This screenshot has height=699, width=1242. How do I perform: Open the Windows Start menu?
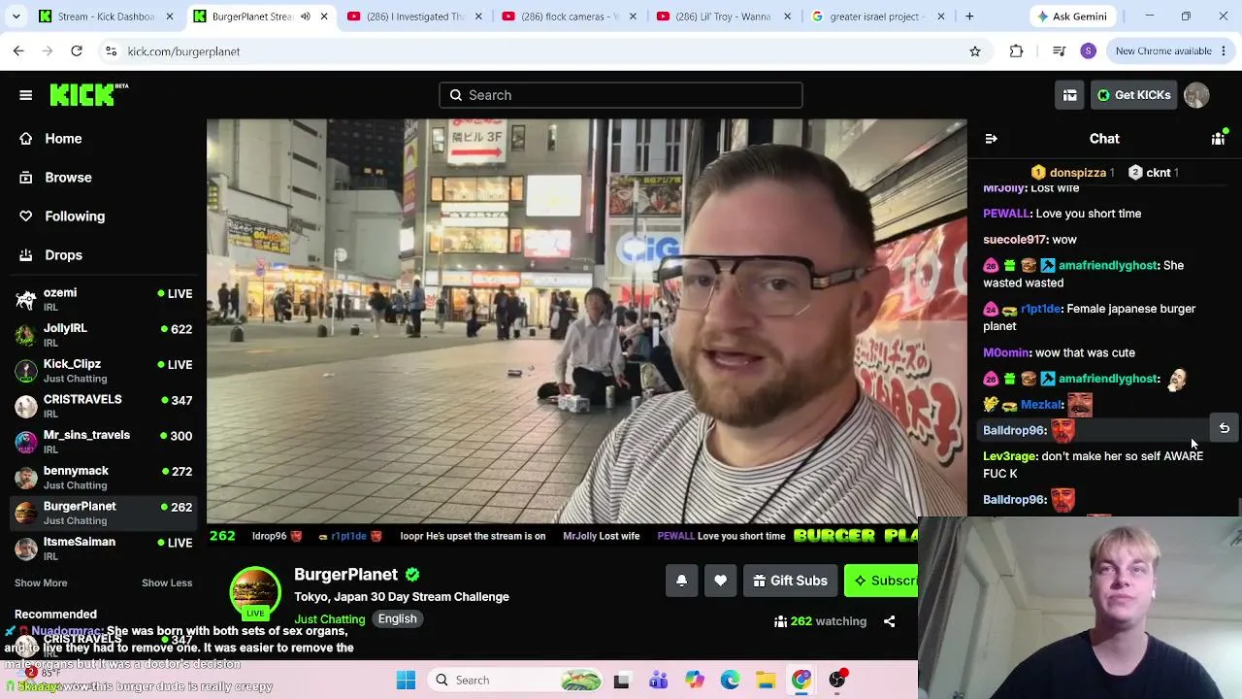[x=406, y=680]
